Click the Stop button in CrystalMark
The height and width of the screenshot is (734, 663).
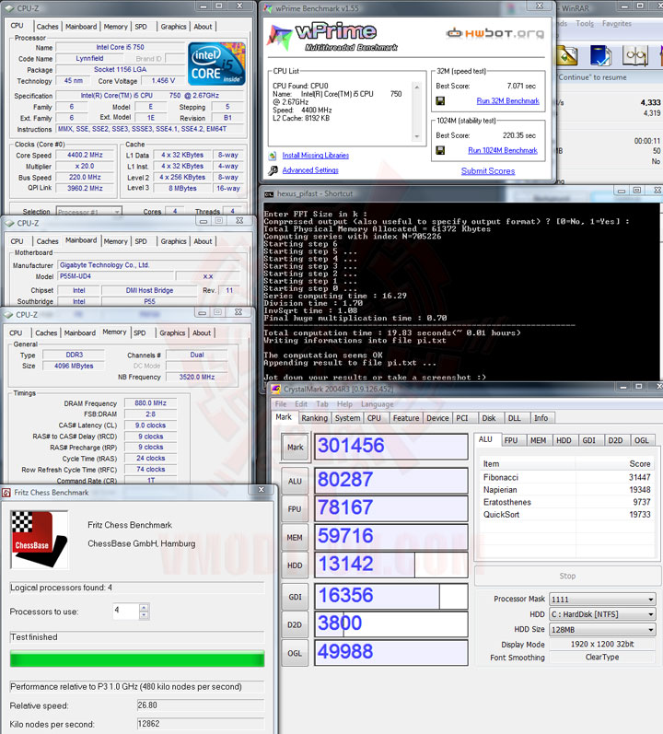pos(567,577)
